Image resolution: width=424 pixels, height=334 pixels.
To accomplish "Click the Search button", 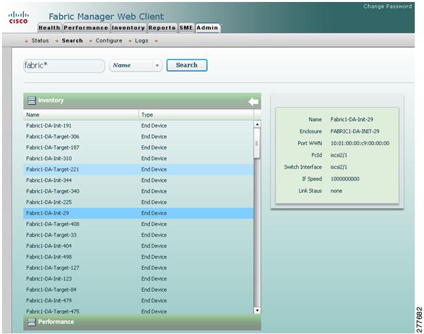I will point(187,65).
